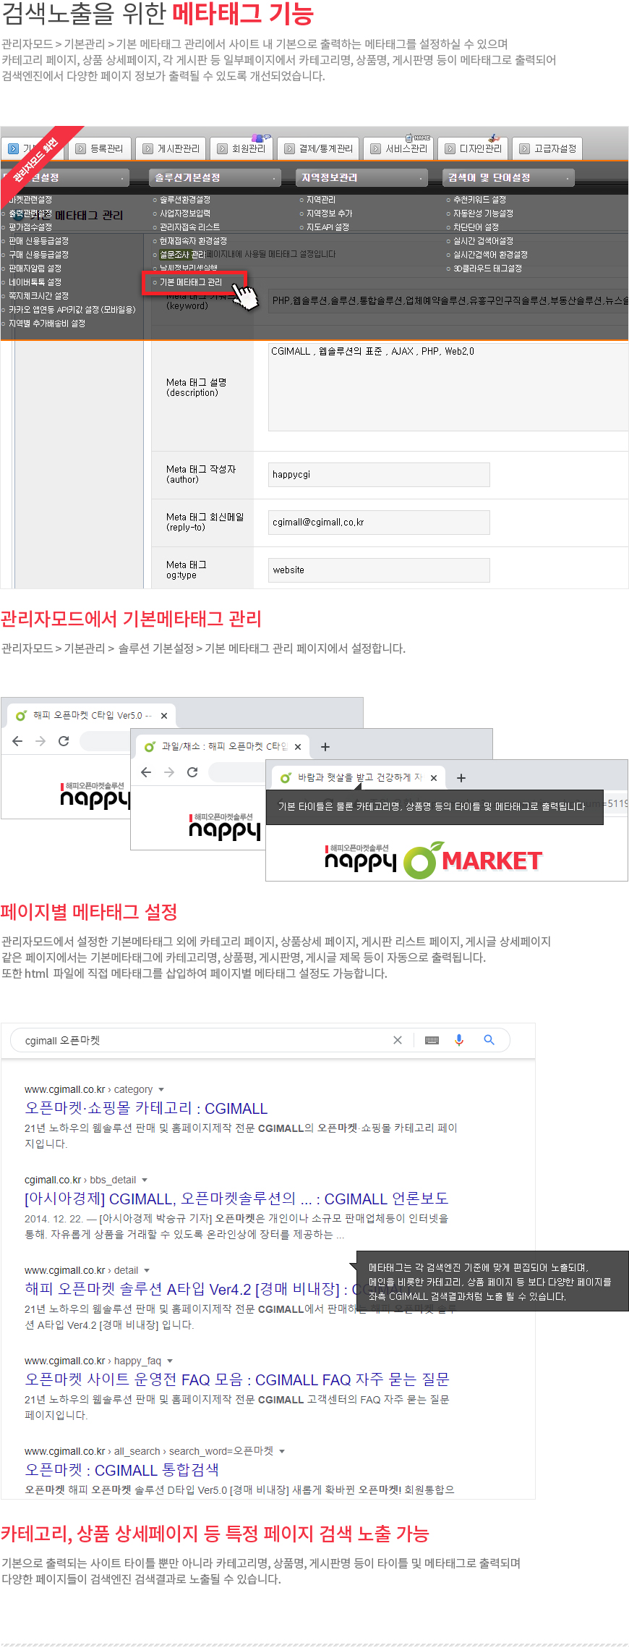Open new tab beside 바람과 햇살을 tab

[461, 778]
